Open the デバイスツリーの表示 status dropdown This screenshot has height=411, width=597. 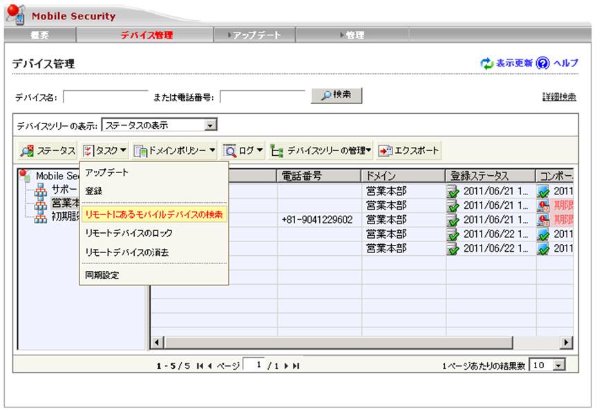[211, 126]
